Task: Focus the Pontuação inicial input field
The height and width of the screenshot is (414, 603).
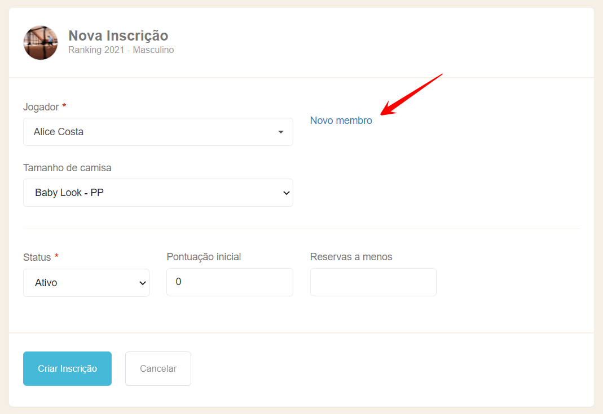Action: click(230, 282)
